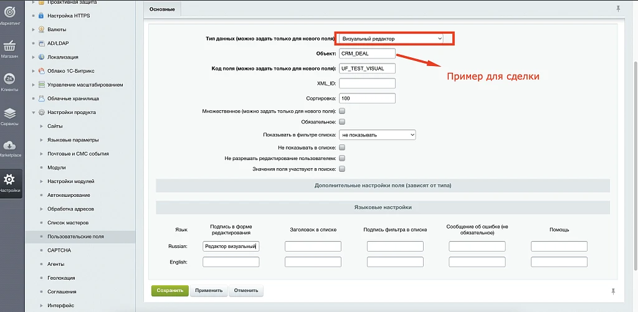
Task: Click the XML_ID input field
Action: click(x=367, y=83)
